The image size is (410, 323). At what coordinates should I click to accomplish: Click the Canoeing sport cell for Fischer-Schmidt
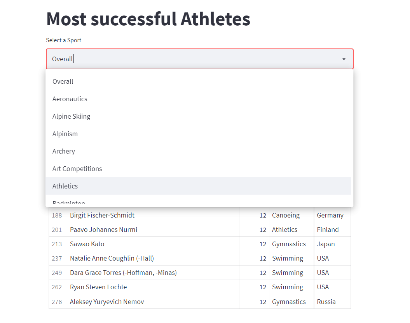tap(286, 215)
